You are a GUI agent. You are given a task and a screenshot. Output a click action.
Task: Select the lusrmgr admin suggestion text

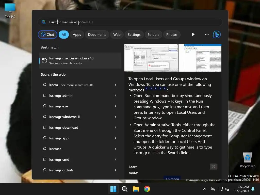(61, 95)
